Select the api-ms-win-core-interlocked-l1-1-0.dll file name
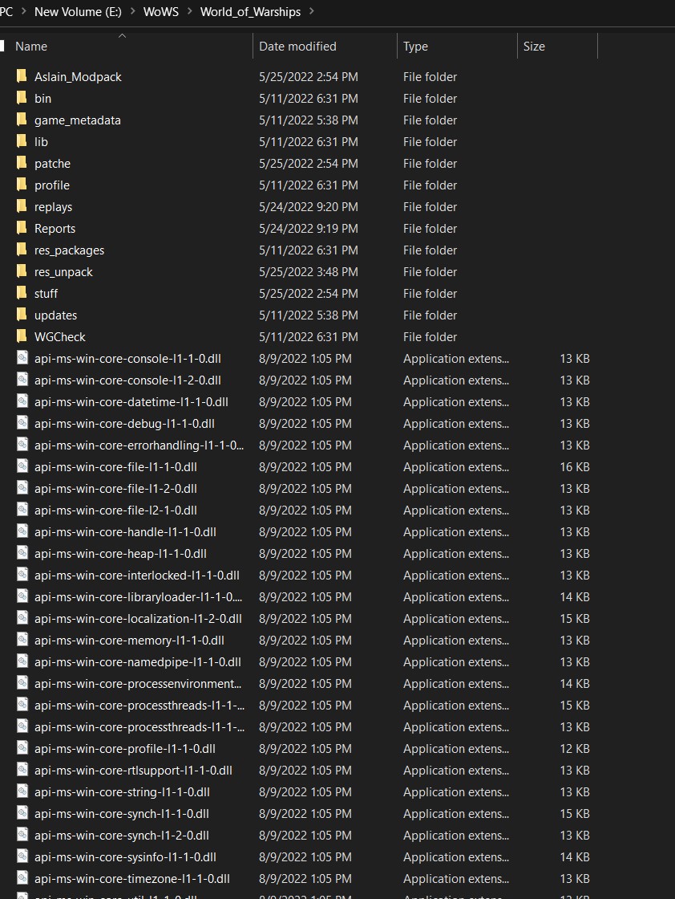The height and width of the screenshot is (899, 675). click(x=137, y=575)
